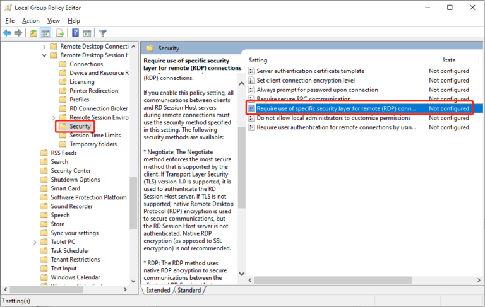Viewport: 485px width, 307px height.
Task: Switch to the Standard tab
Action: coord(189,290)
